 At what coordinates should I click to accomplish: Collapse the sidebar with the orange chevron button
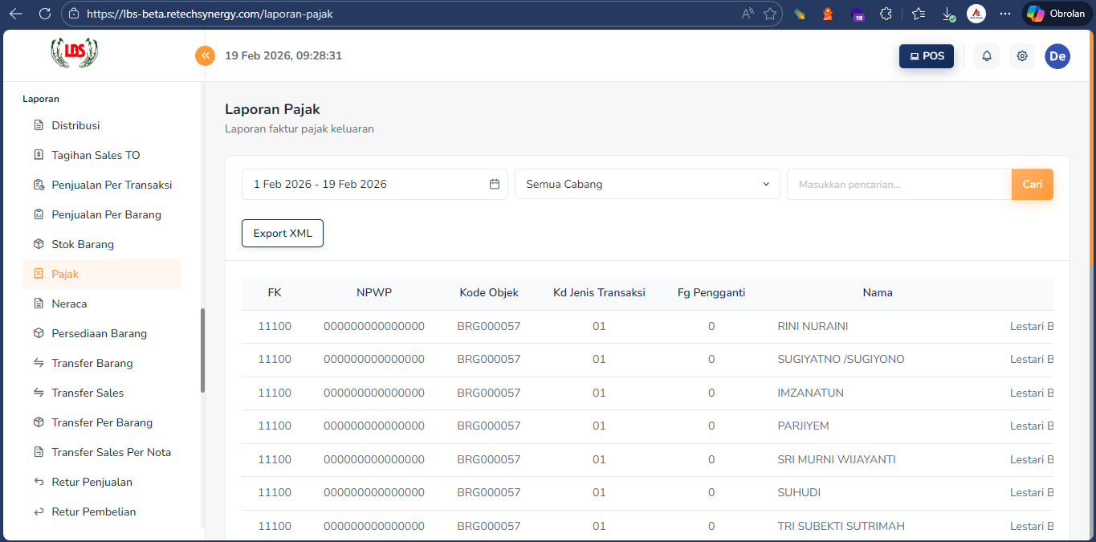206,55
